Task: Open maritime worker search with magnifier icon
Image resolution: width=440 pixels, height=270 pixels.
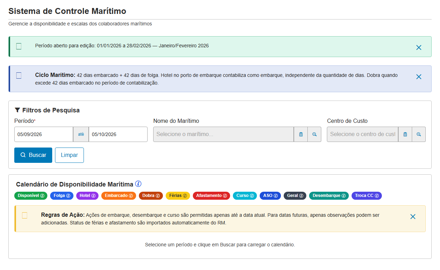Action: (314, 134)
